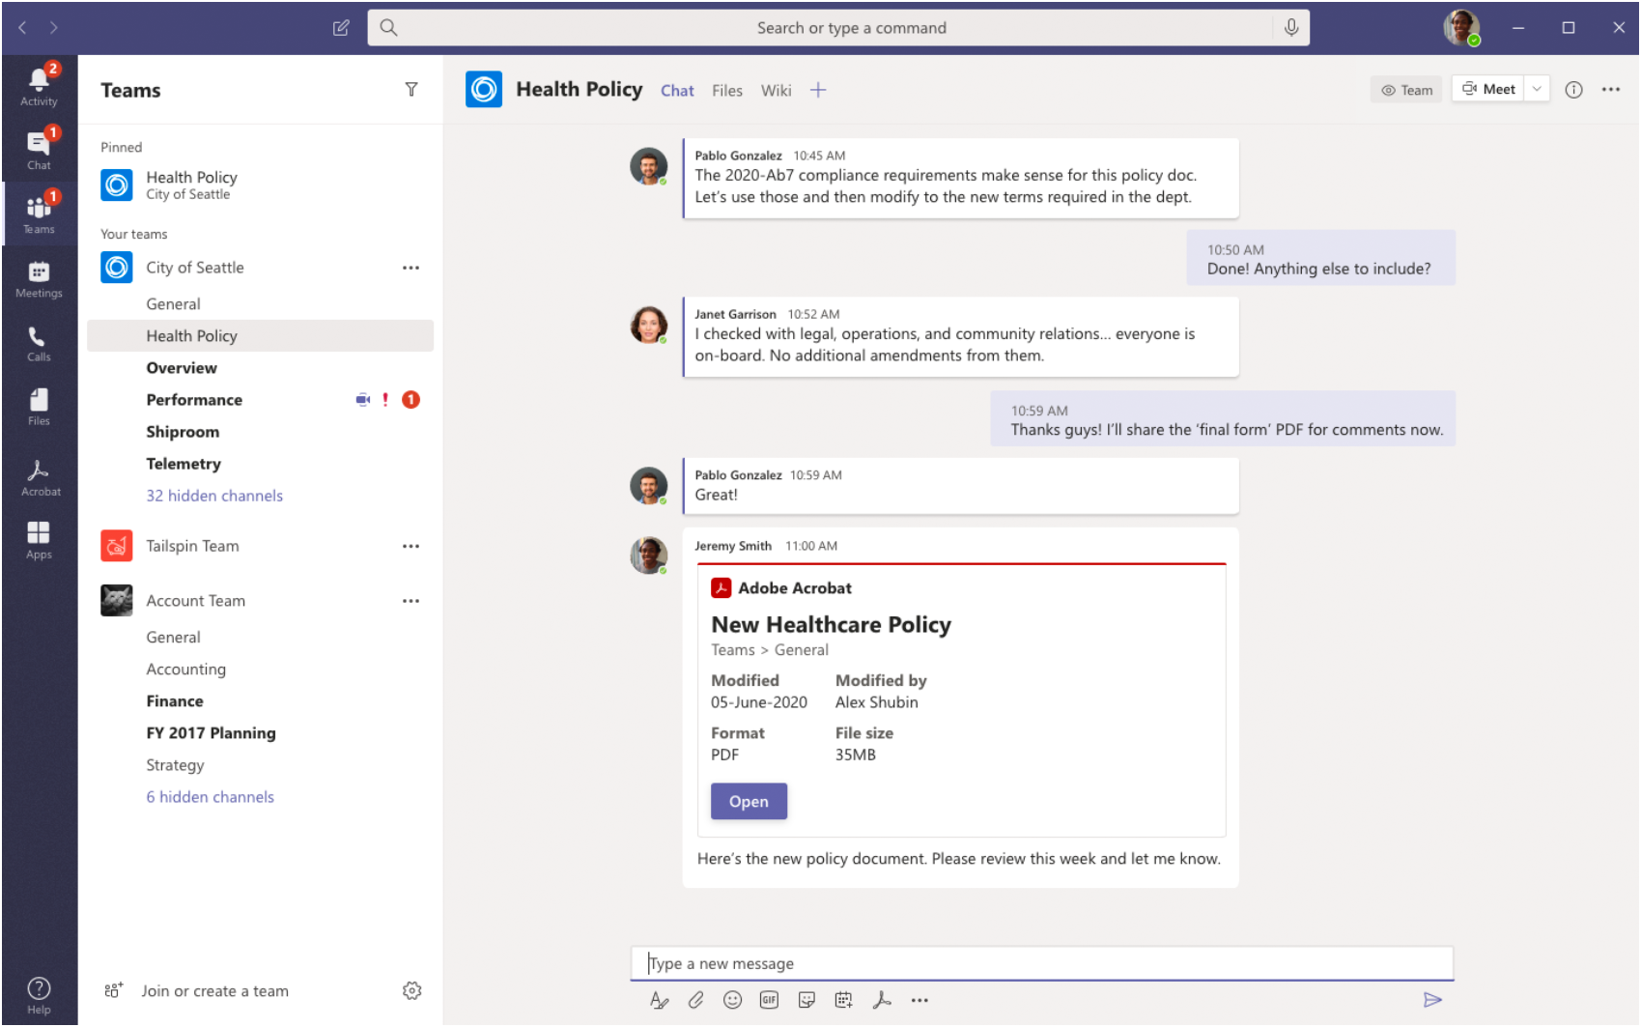1641x1027 pixels.
Task: Open the GIF picker
Action: pyautogui.click(x=769, y=1000)
